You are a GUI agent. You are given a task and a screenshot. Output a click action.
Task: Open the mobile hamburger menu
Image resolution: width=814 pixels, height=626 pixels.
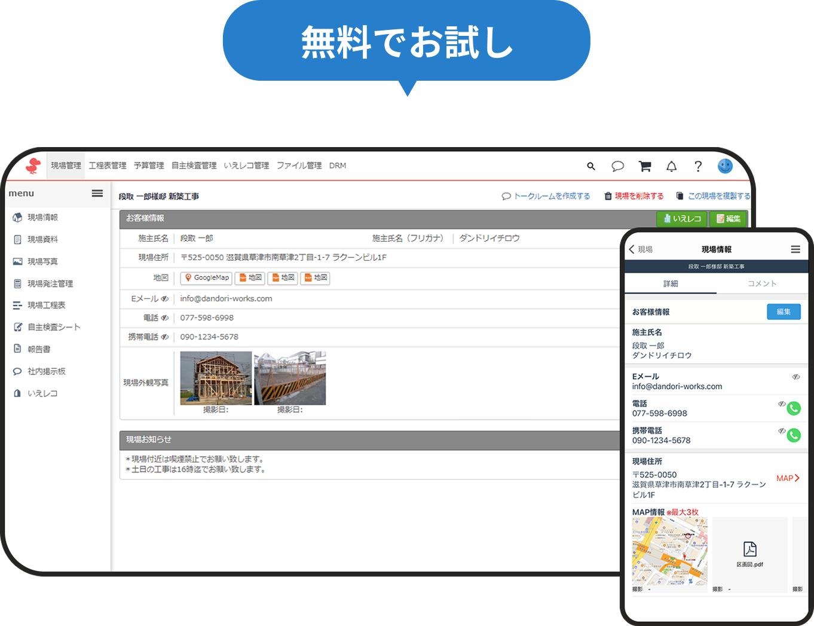795,249
